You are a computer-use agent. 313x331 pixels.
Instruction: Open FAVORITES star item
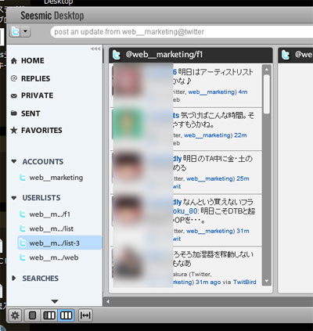pos(37,131)
